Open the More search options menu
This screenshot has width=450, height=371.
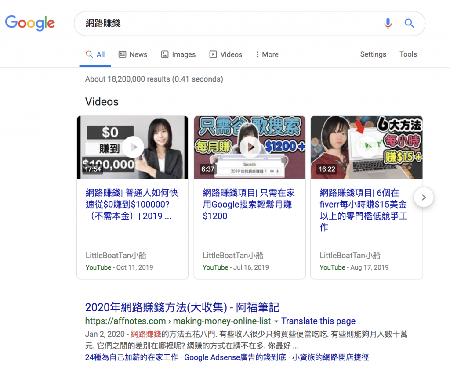pos(267,54)
